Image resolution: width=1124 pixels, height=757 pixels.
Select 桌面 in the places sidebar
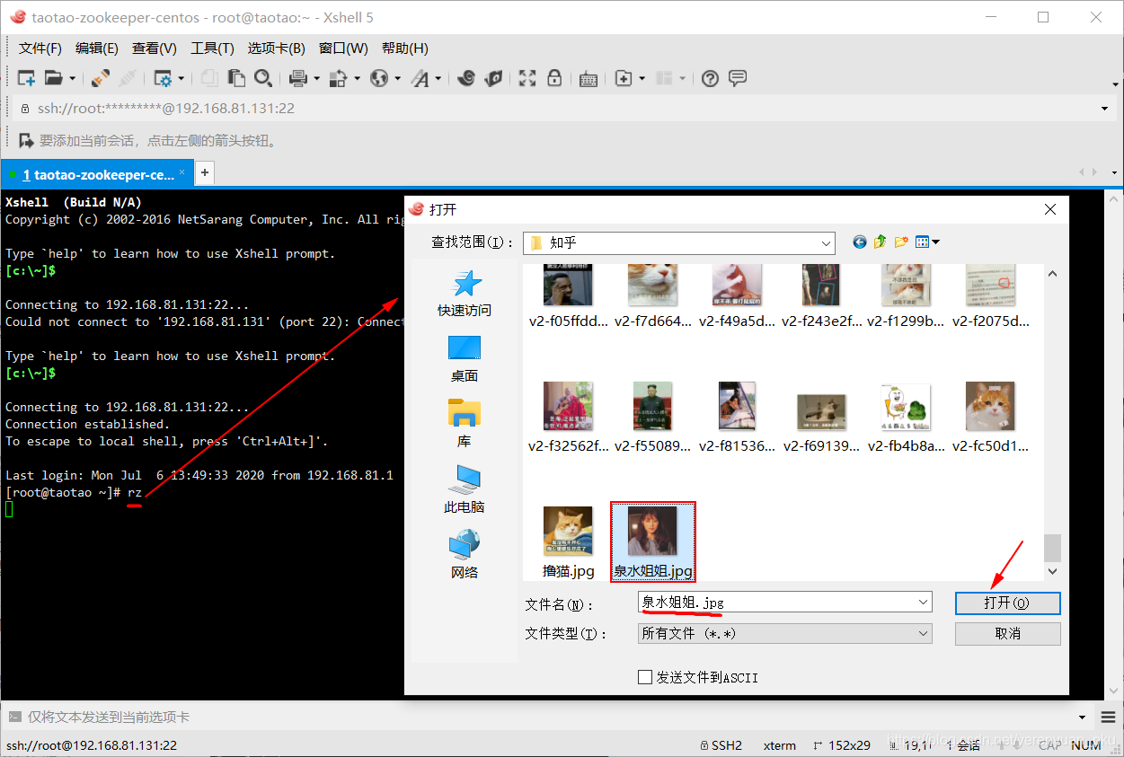click(x=465, y=358)
